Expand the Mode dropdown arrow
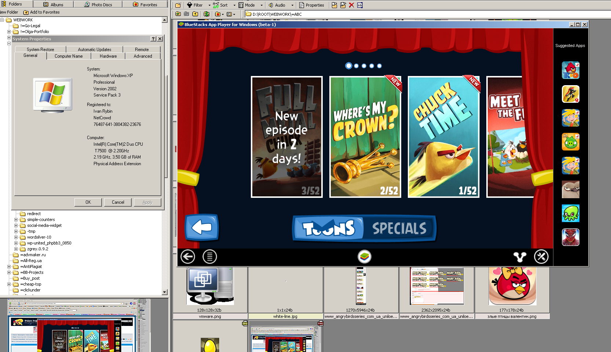The width and height of the screenshot is (611, 352). click(x=261, y=5)
